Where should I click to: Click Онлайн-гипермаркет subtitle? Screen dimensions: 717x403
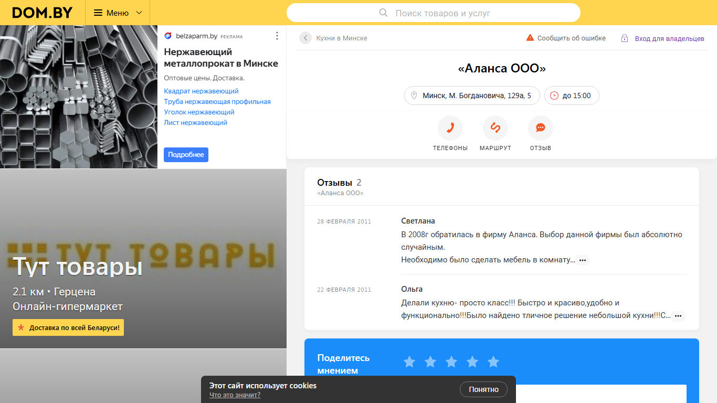pyautogui.click(x=68, y=306)
